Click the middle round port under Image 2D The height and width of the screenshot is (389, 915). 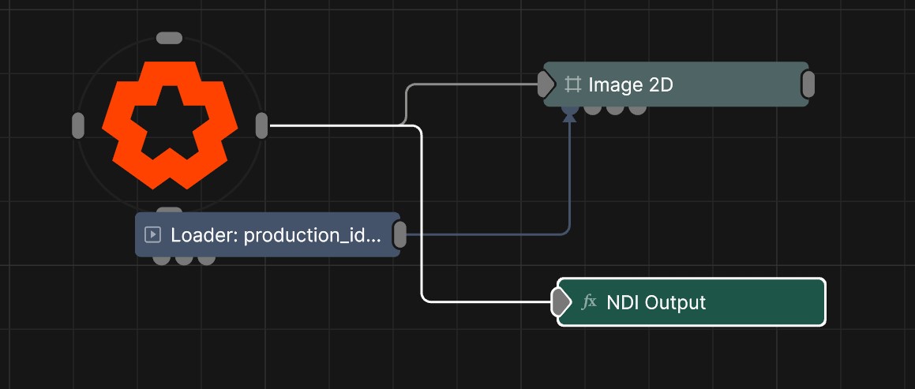[x=615, y=110]
